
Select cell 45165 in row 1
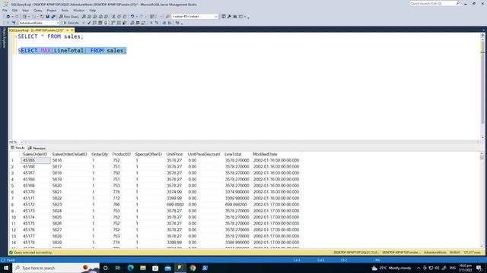(x=36, y=160)
